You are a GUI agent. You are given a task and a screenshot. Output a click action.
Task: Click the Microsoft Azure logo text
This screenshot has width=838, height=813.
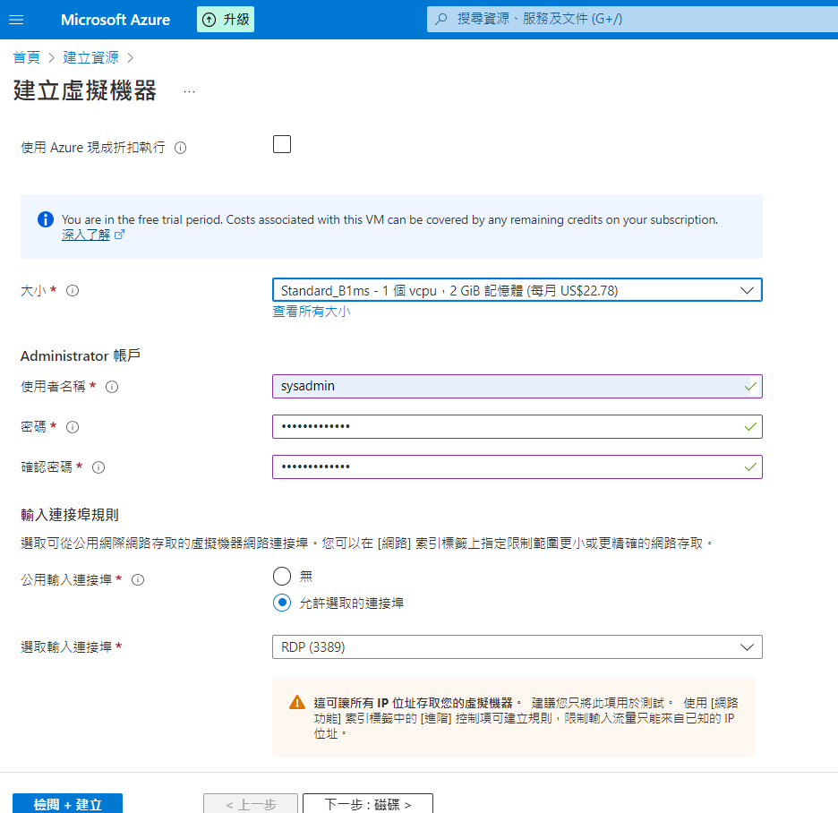click(115, 20)
